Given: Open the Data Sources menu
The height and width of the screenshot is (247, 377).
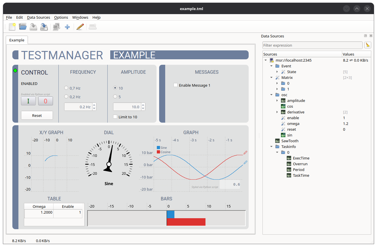Looking at the screenshot, I should pos(39,18).
